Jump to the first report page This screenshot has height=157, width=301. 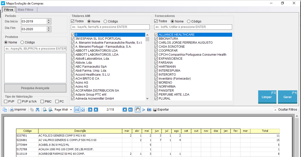[90, 110]
